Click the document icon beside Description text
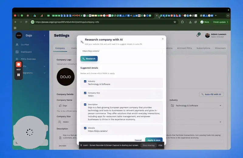 coord(60,138)
